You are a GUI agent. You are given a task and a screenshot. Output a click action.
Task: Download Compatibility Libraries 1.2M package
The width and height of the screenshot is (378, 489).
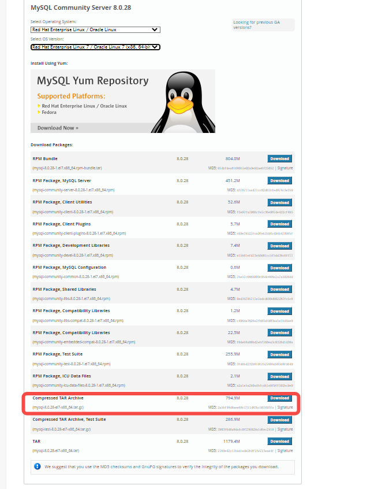pos(280,311)
